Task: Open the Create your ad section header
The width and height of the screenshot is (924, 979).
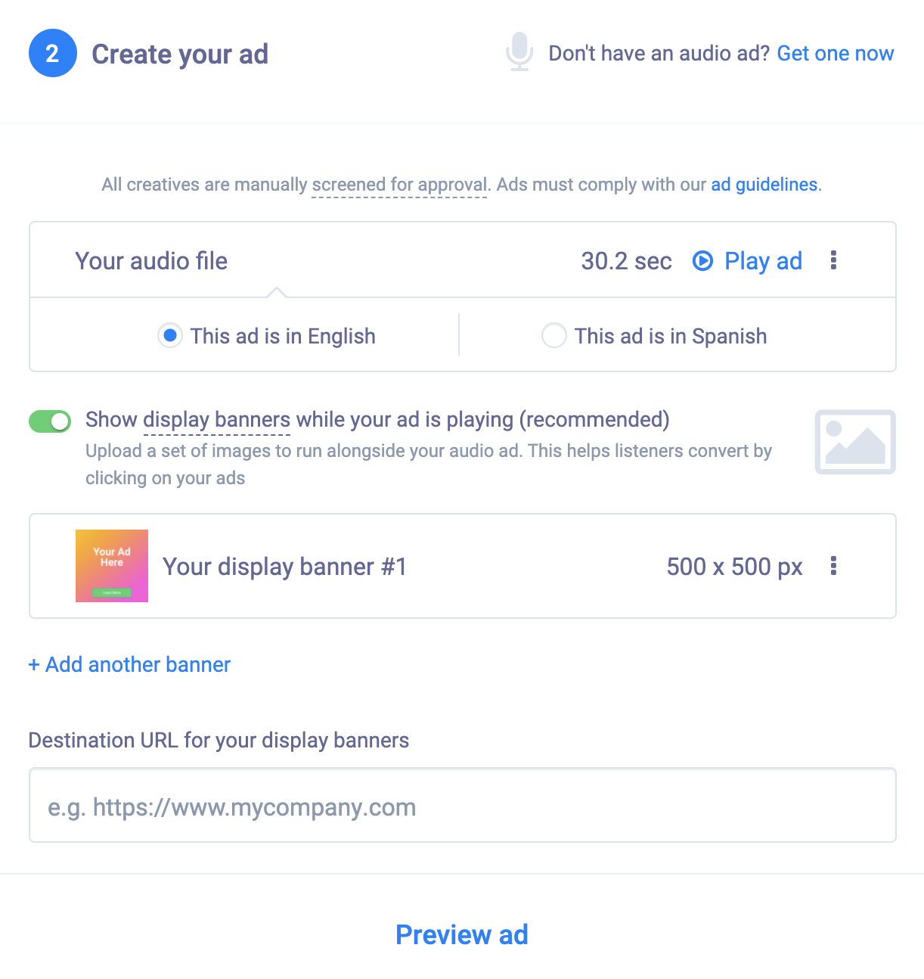Action: coord(179,53)
